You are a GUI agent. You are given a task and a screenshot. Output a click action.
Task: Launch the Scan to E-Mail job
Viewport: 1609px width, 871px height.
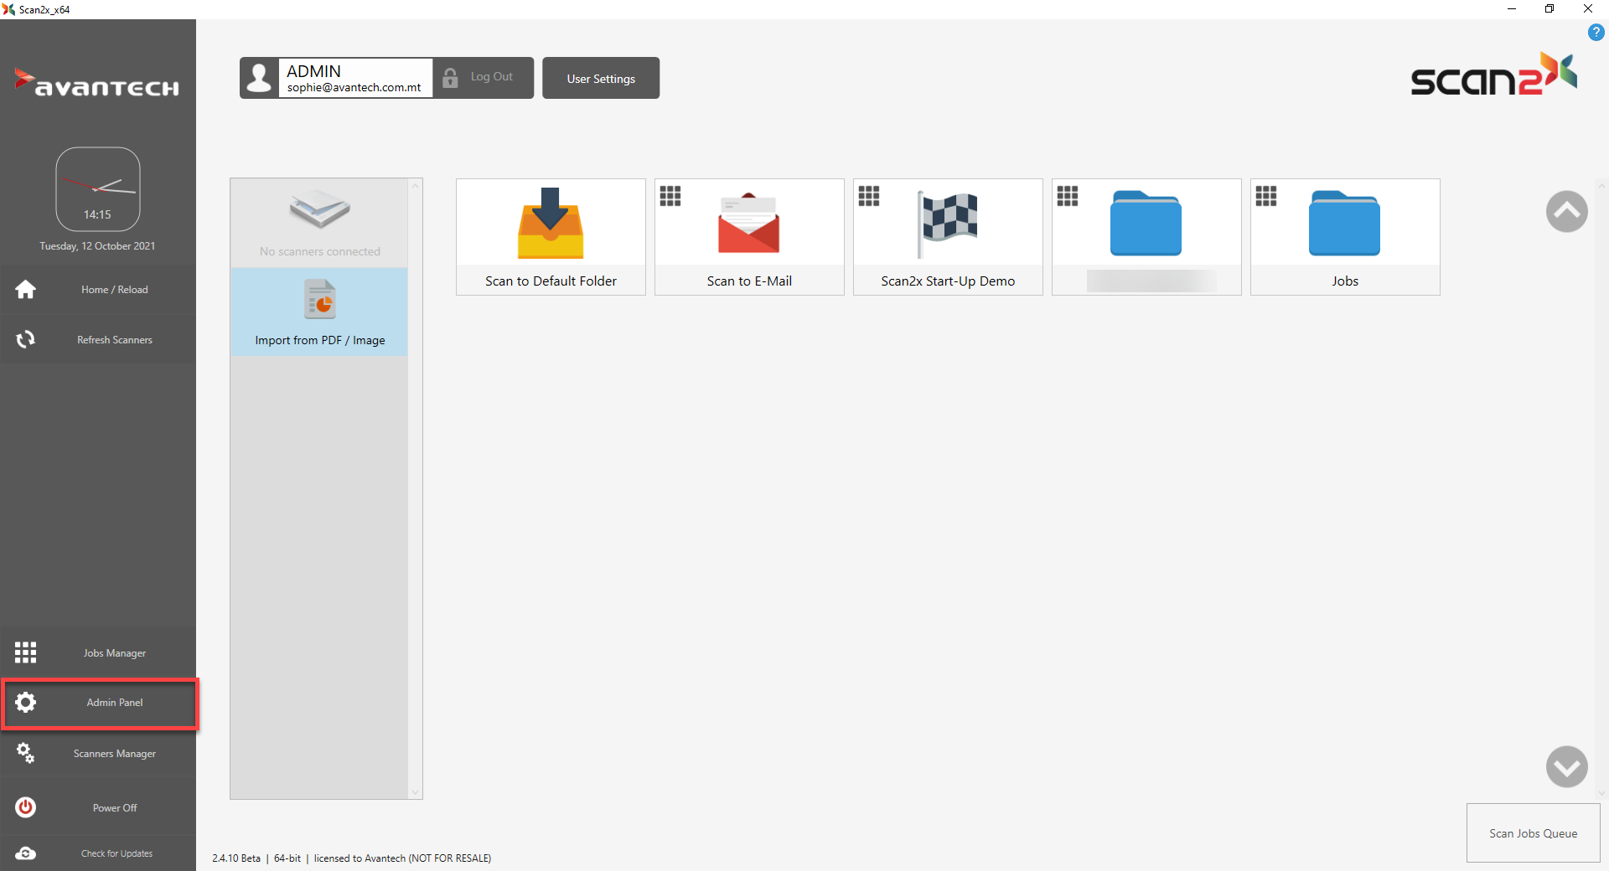(748, 236)
